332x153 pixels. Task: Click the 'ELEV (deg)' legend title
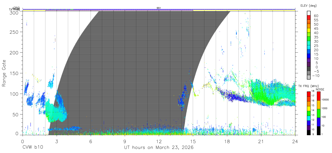pyautogui.click(x=308, y=6)
